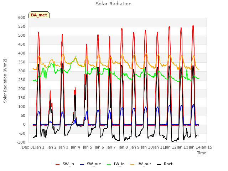Click the 400 y-axis tick label
The height and width of the screenshot is (171, 228).
tap(22, 53)
